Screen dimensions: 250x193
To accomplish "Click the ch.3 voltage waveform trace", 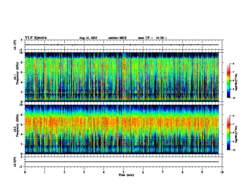I will point(122,162).
